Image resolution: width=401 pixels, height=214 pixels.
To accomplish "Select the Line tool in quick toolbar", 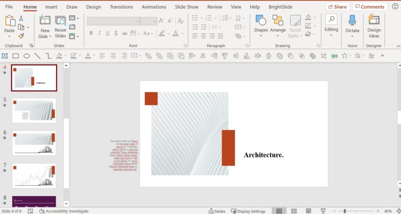I will point(38,56).
